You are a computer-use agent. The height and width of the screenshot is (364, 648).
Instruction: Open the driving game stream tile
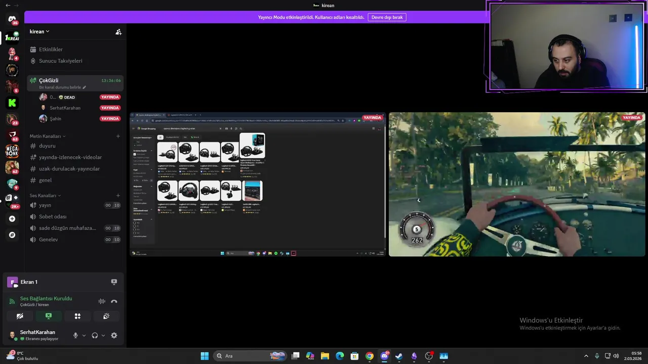517,184
